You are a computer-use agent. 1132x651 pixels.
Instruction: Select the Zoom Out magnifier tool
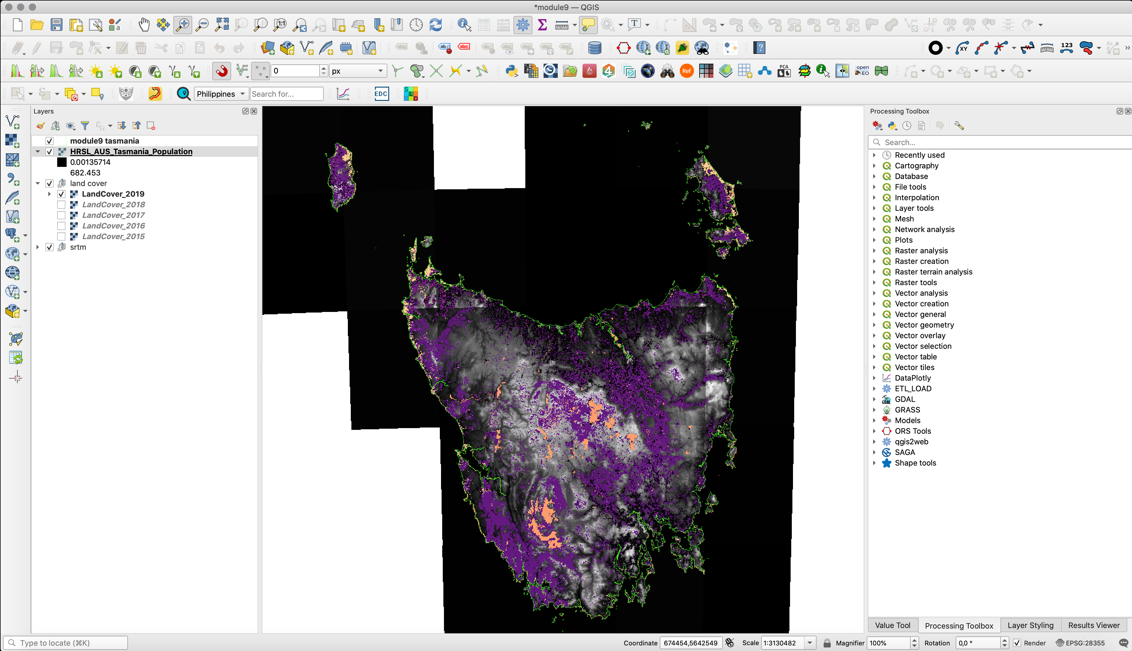click(203, 24)
